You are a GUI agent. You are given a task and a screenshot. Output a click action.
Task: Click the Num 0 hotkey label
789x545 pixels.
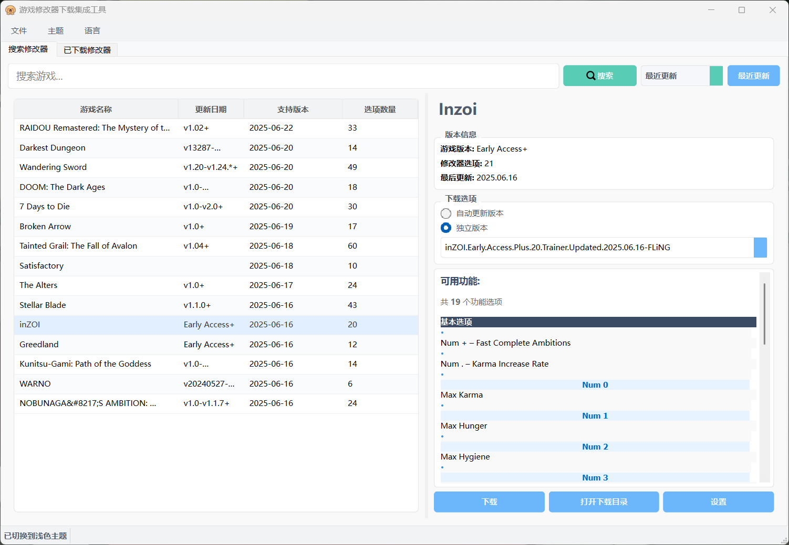point(595,385)
